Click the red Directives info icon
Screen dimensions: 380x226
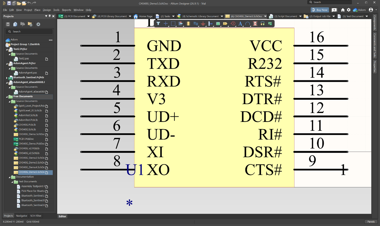(233, 24)
